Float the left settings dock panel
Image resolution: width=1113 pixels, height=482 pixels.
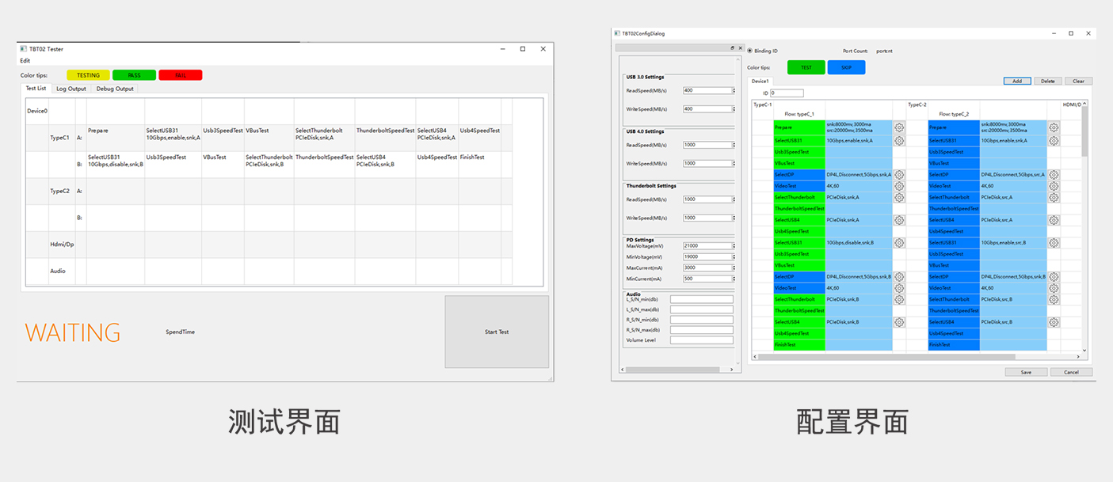coord(732,48)
